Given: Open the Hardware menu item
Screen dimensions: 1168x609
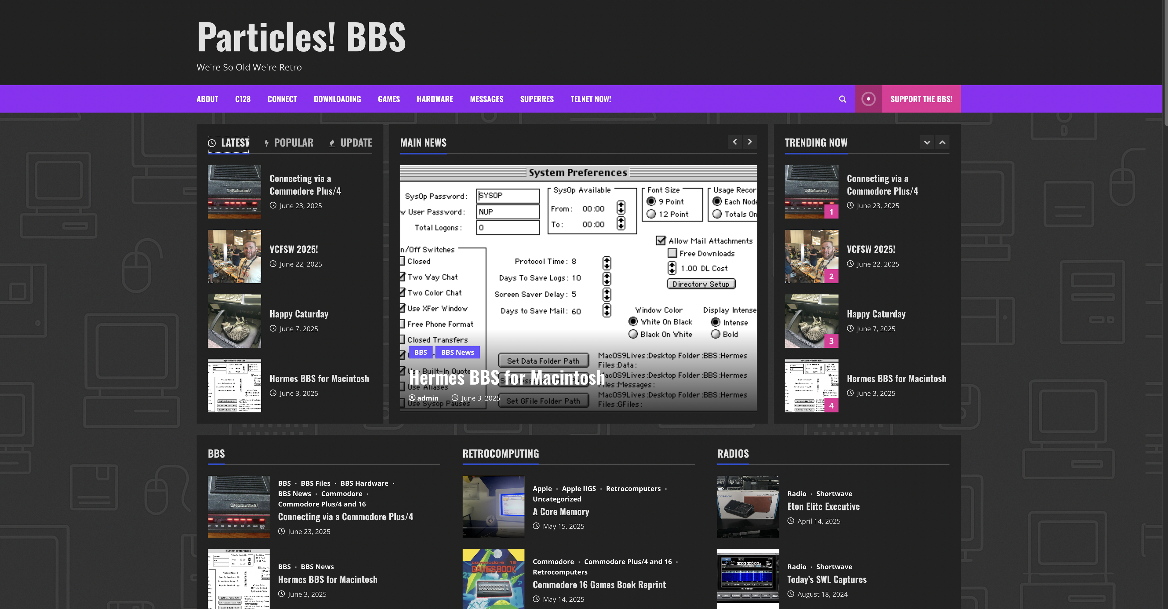Looking at the screenshot, I should pos(435,99).
